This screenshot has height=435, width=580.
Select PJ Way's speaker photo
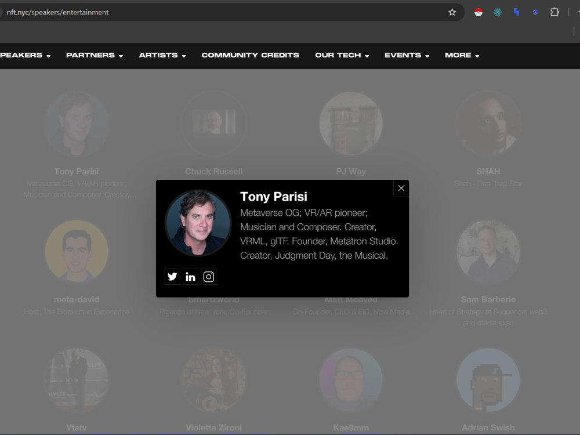(351, 123)
